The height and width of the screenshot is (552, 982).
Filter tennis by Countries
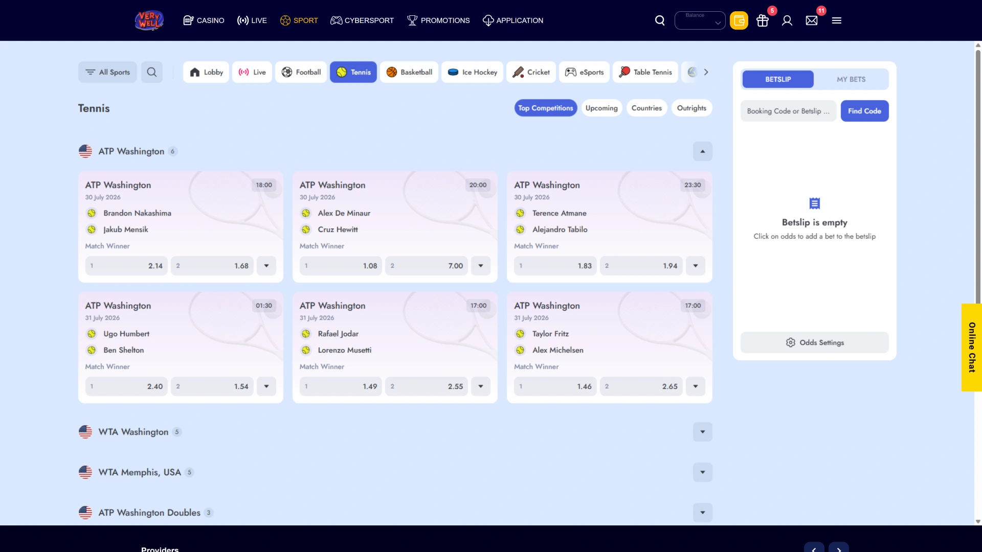click(x=646, y=108)
